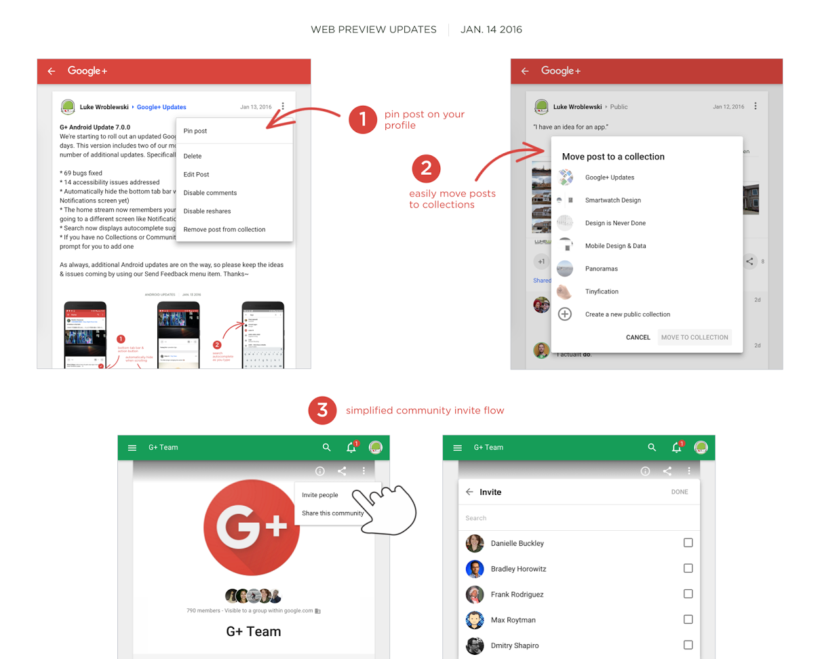This screenshot has height=659, width=820.
Task: Open the three-dot menu on the Jan 12 post
Action: pyautogui.click(x=756, y=106)
